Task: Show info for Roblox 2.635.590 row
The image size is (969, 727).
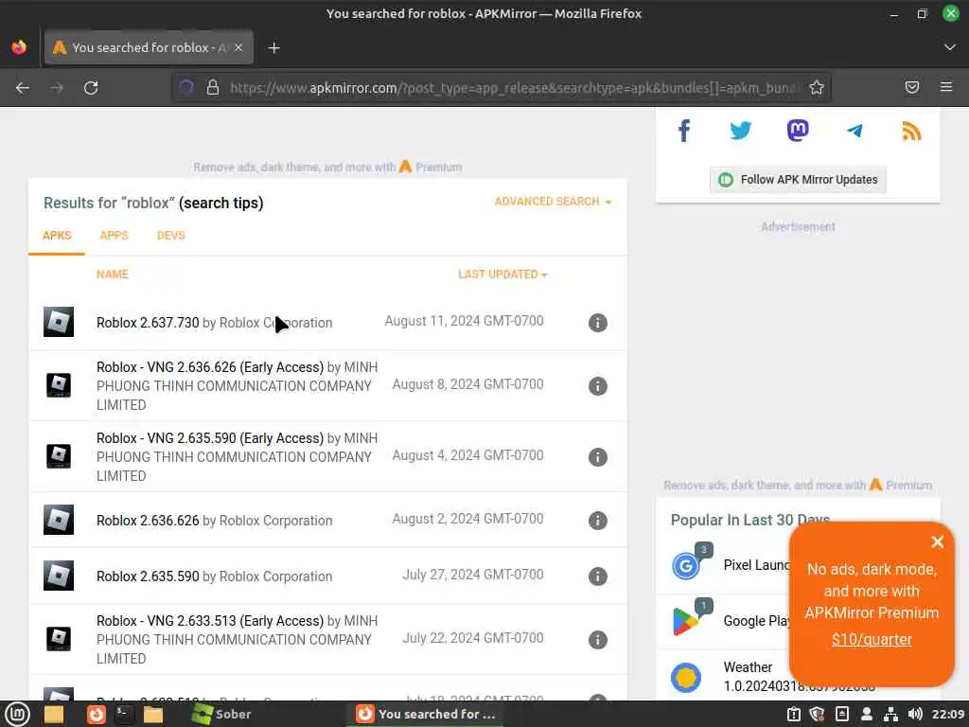Action: coord(598,576)
